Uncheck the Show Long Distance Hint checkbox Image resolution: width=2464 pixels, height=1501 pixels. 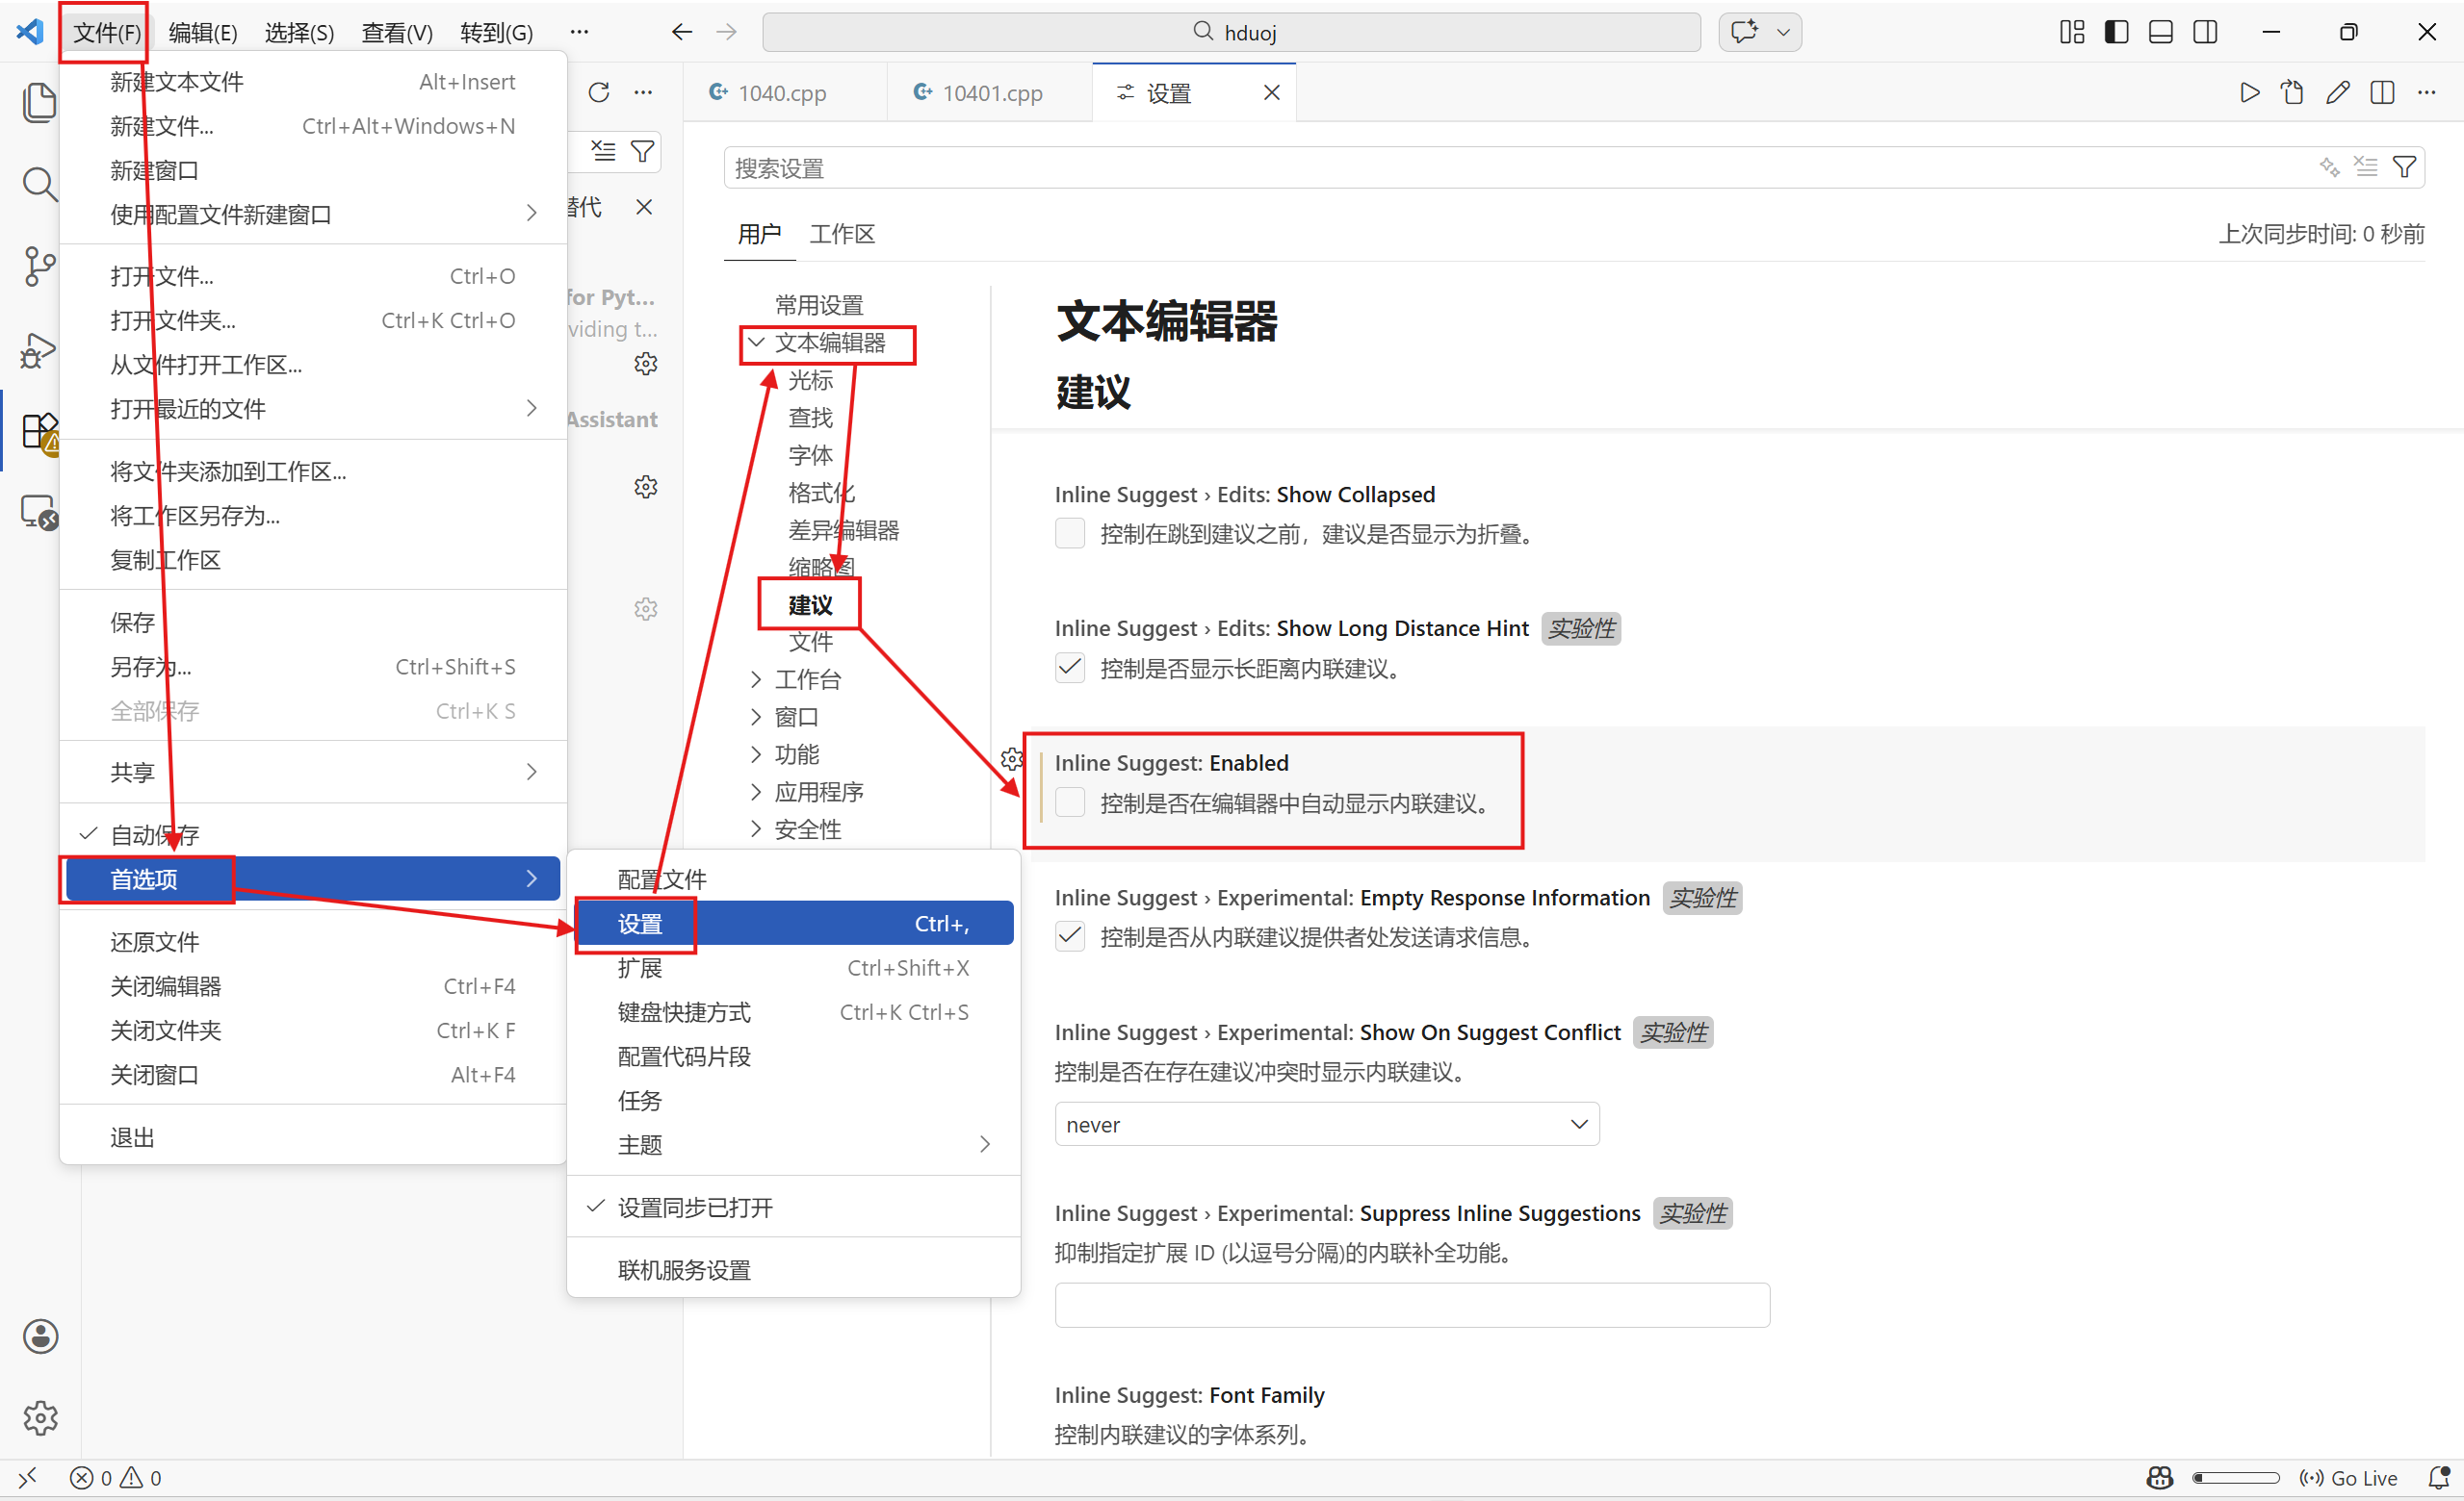pos(1069,668)
